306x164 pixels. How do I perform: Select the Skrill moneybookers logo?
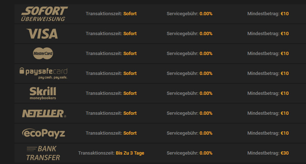(x=43, y=93)
